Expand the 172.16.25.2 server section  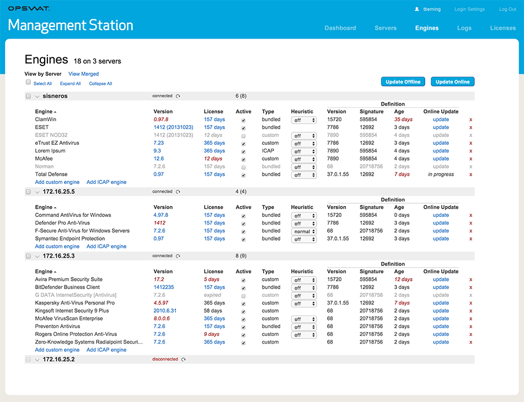pos(38,360)
